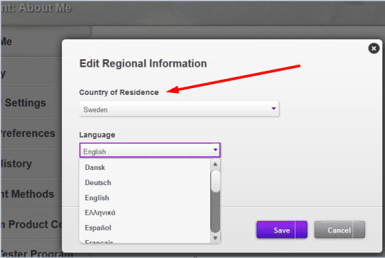Viewport: 385px width, 258px height.
Task: Open the Country of Residence dropdown
Action: click(179, 109)
